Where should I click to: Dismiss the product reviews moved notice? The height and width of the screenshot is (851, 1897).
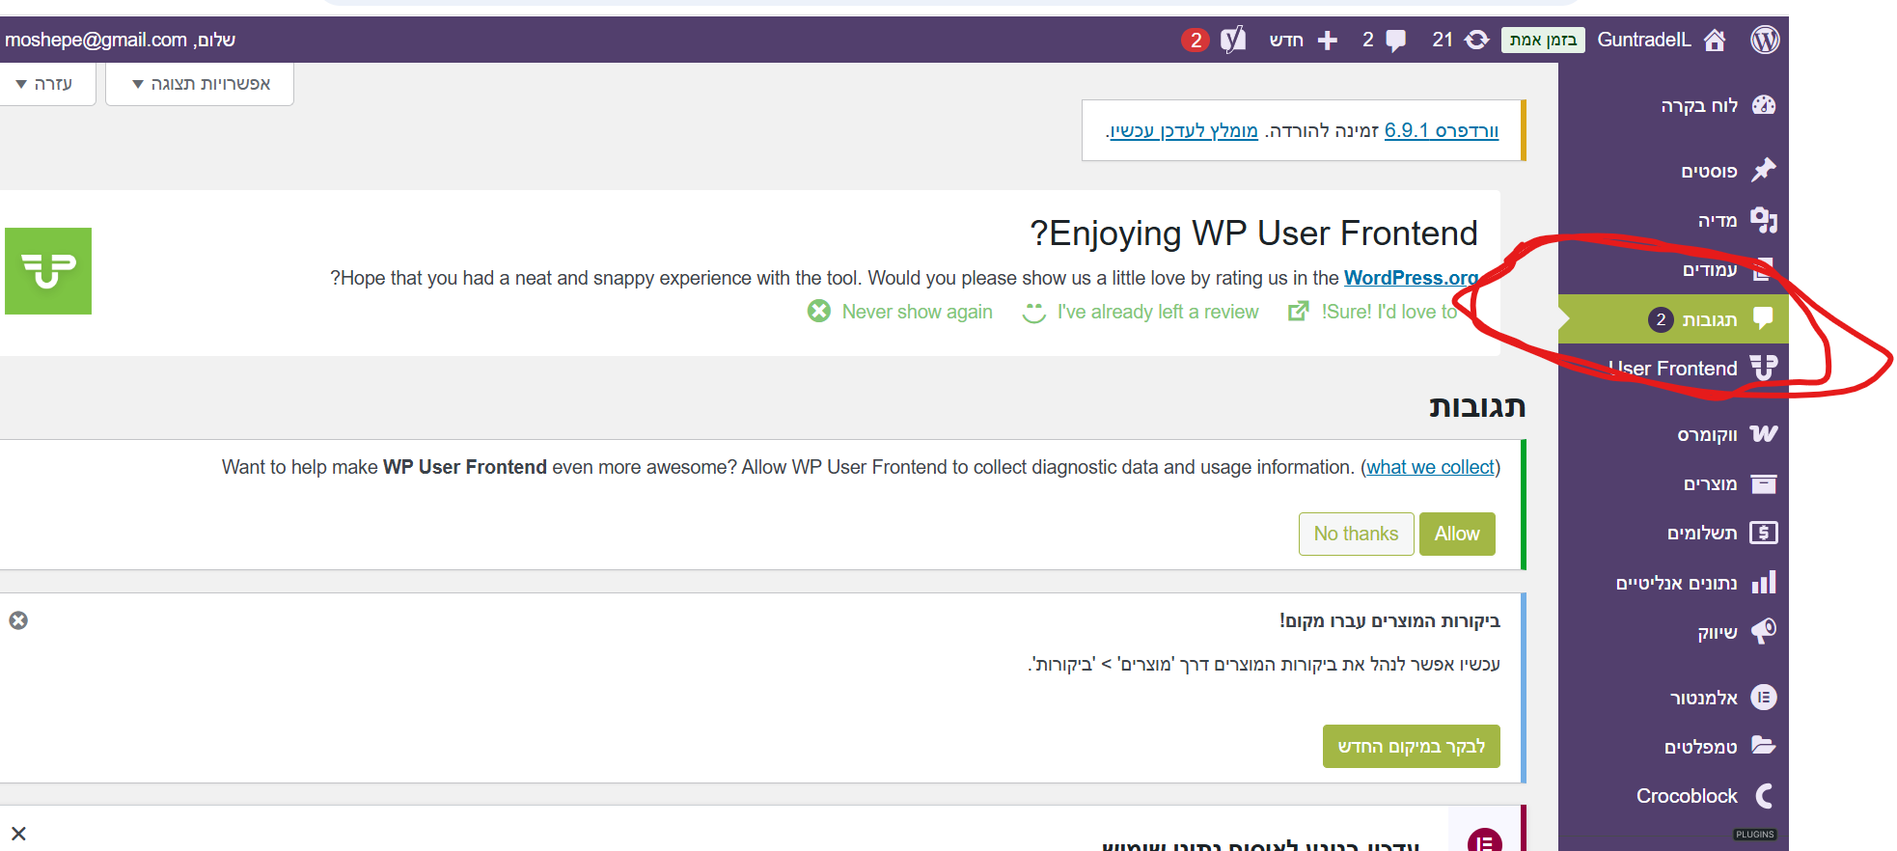point(18,620)
